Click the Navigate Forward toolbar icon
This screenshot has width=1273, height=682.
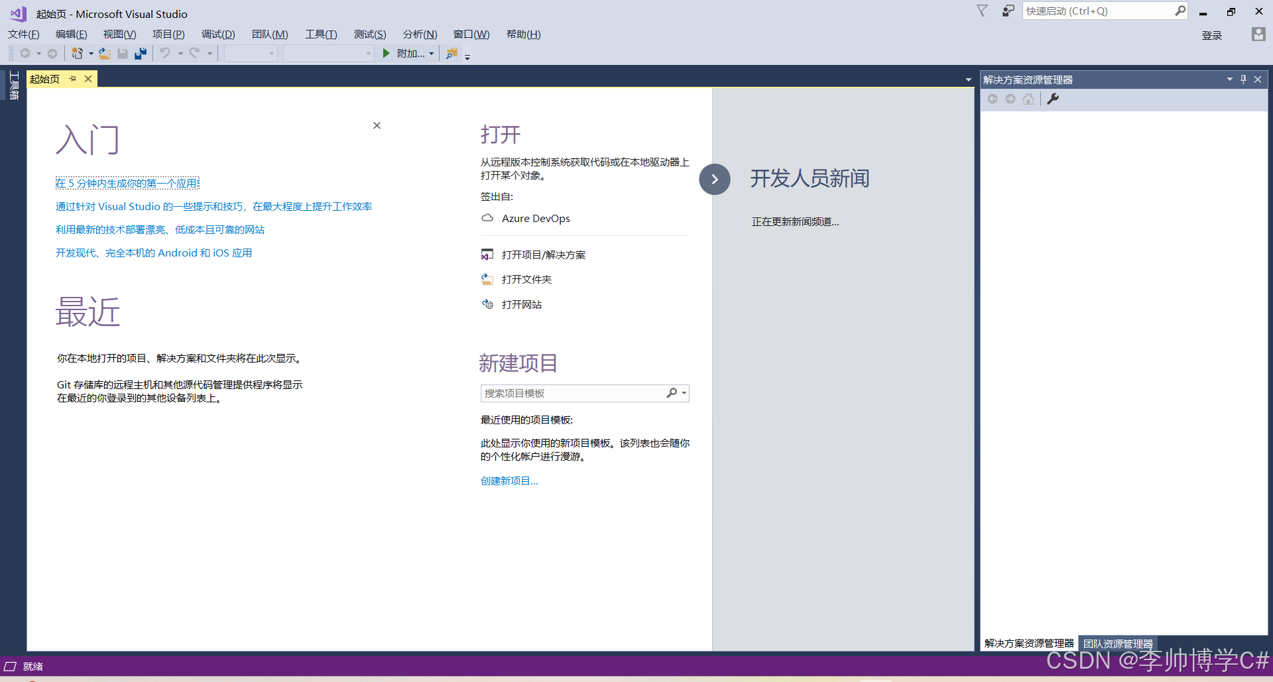(52, 54)
